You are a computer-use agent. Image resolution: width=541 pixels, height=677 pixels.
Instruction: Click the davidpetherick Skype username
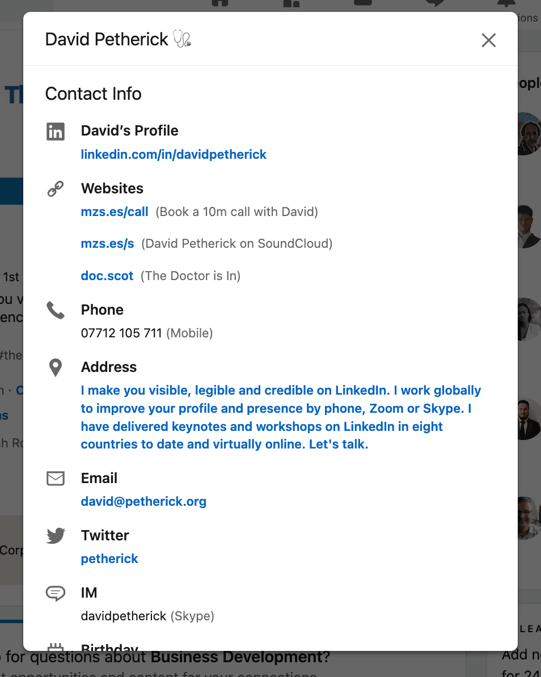pos(124,616)
